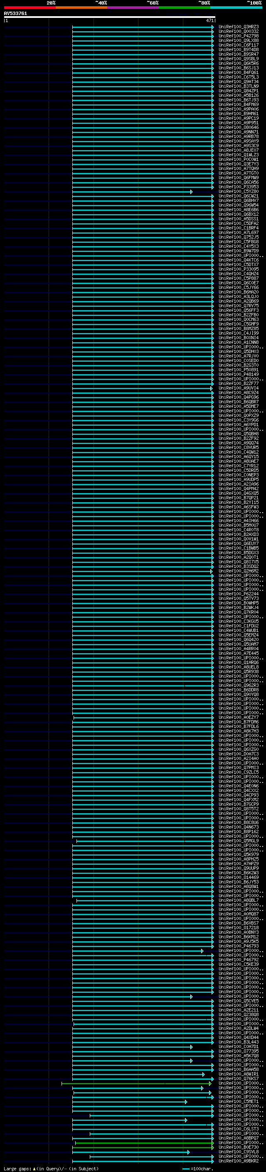Click hit label UniRef100_B6HA20

[x=238, y=292]
